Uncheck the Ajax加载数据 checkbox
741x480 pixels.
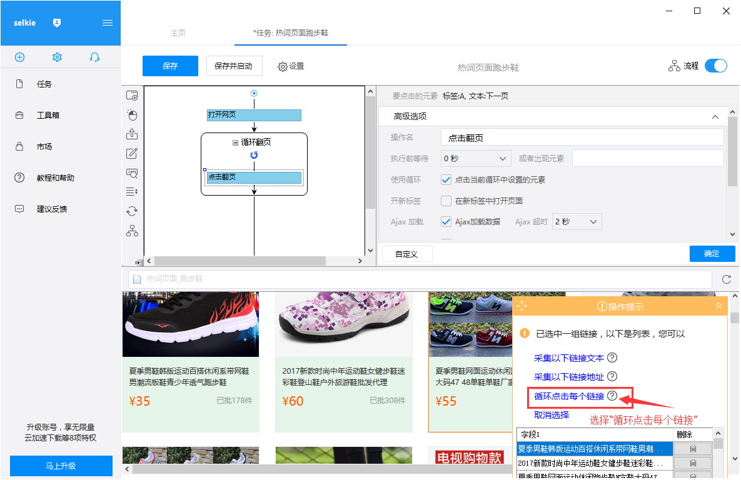pos(446,222)
